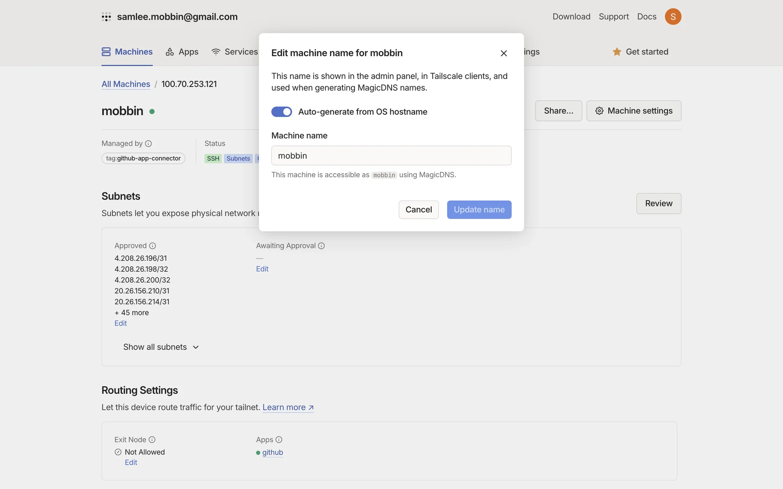Click the Tailscale dots logo icon
This screenshot has height=489, width=783.
coord(106,17)
